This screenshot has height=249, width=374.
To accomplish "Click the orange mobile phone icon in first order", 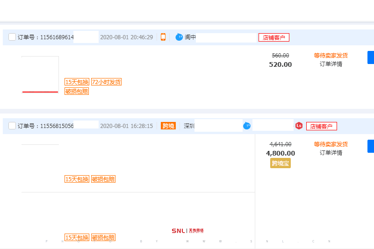I will [x=163, y=37].
